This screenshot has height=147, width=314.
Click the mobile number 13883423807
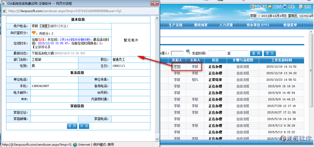click(x=40, y=86)
